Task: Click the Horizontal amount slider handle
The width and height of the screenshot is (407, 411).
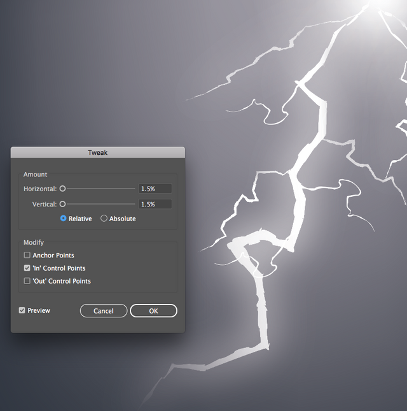Action: click(x=62, y=189)
